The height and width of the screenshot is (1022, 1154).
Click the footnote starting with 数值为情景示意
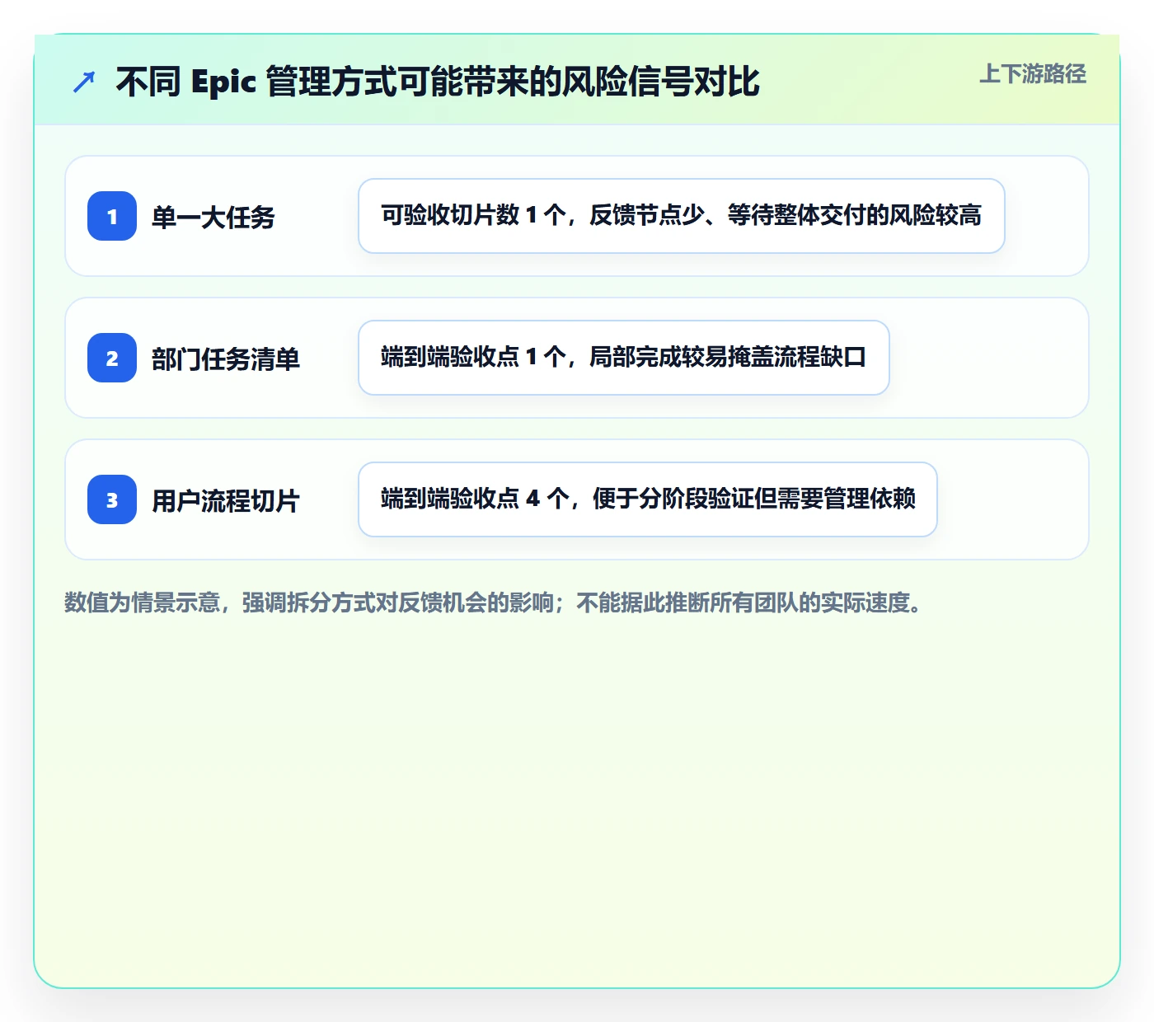(495, 602)
